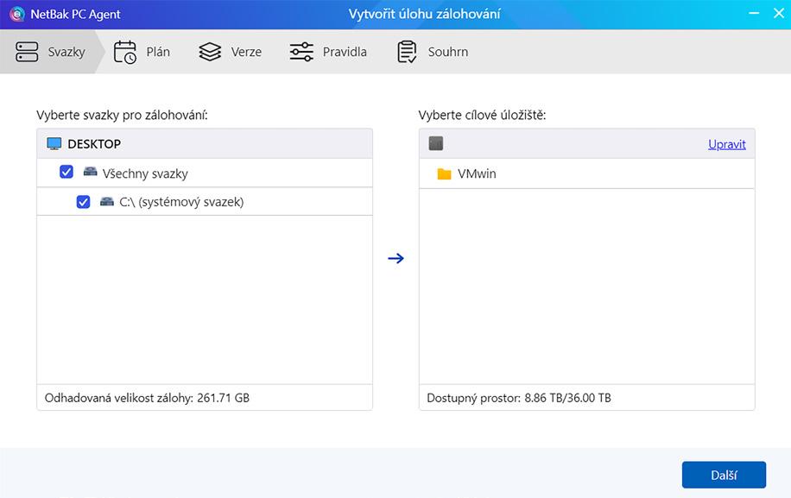Click the drive icon beside C:\ volume
Viewport: 791px width, 498px height.
107,202
